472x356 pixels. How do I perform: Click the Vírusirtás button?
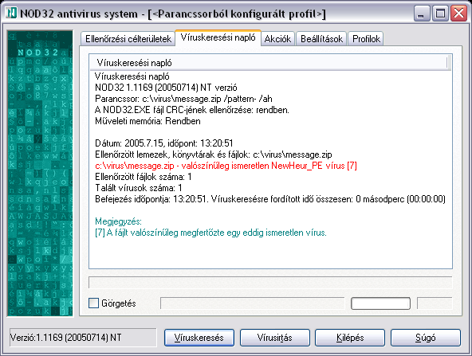click(274, 338)
